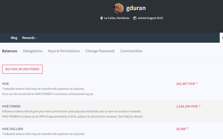Select the HIVE balance heading
The image size is (223, 139).
tap(5, 84)
